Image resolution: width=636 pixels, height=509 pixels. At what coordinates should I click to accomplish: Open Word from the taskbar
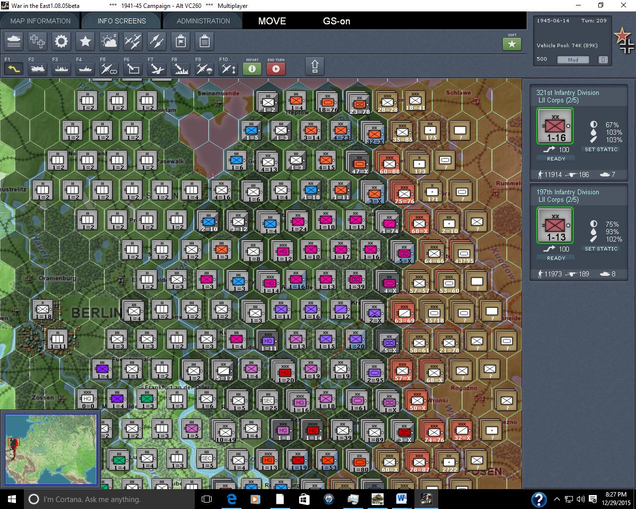401,499
